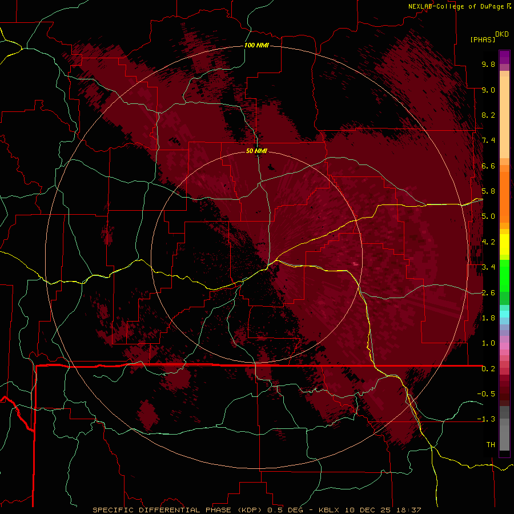Click the pink band of the color scale
The height and width of the screenshot is (514, 514).
(504, 346)
